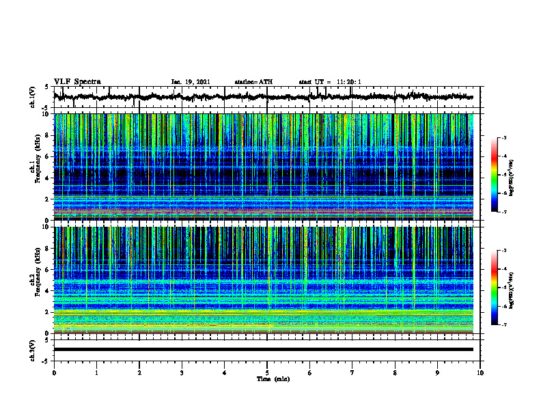Image resolution: width=541 pixels, height=418 pixels.
Task: Click the 'start UT = 11:20: 1' text
Action: pyautogui.click(x=330, y=82)
